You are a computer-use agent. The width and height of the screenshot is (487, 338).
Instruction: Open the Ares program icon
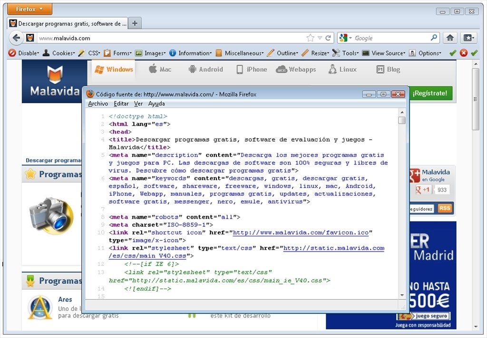tap(40, 307)
